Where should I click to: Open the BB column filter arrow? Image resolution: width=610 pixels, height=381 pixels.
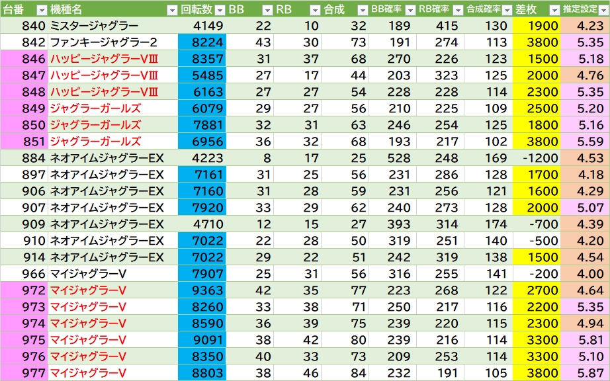267,10
